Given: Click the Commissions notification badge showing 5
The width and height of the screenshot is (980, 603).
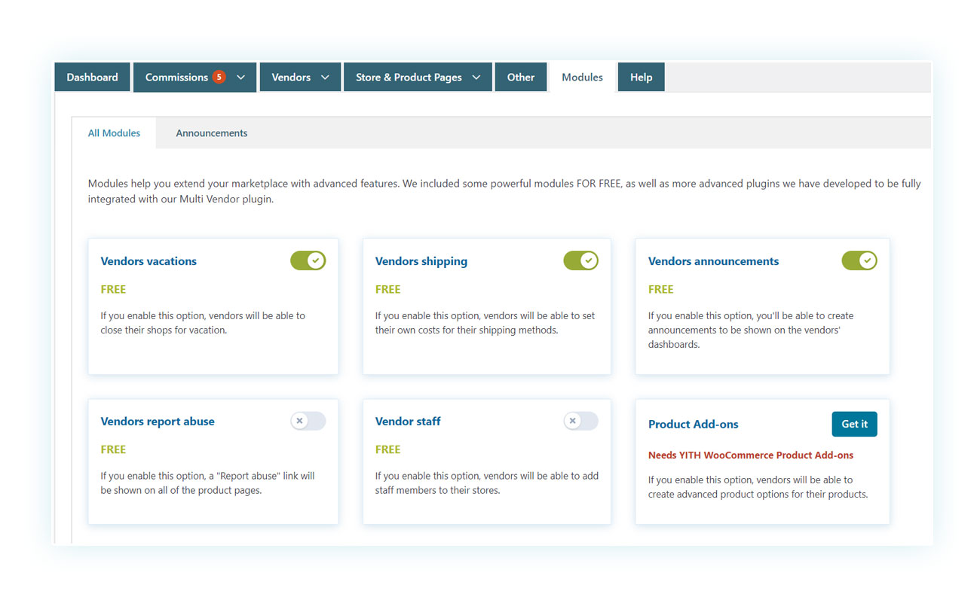Looking at the screenshot, I should tap(219, 77).
